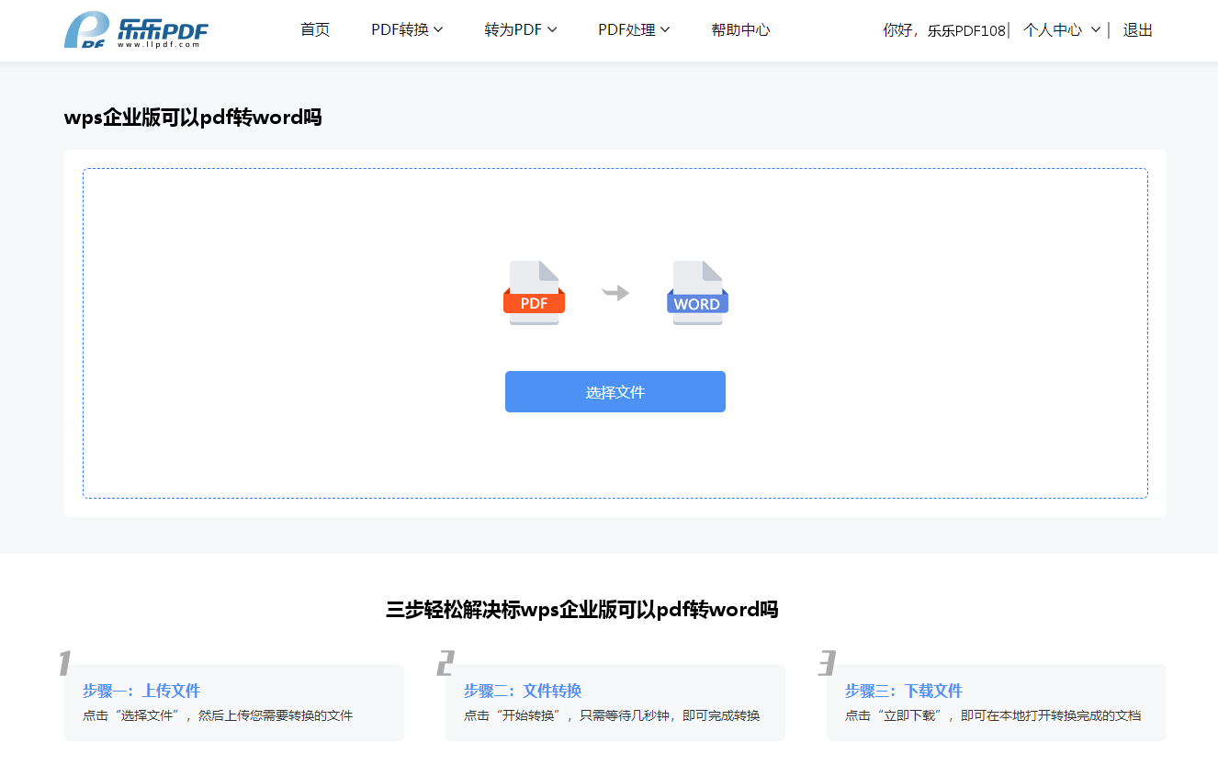Screen dimensions: 1218x765
Task: Click the 乐乐PDF logo
Action: [x=136, y=30]
